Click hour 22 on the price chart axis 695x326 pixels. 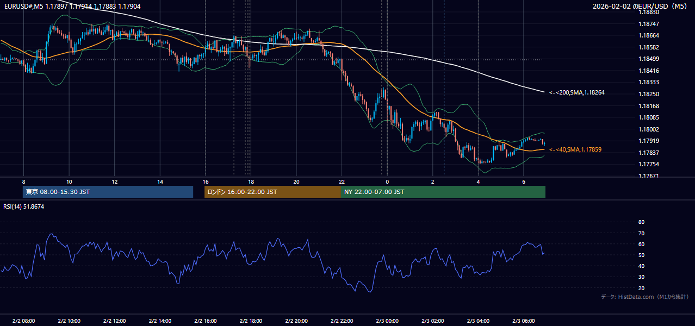click(342, 181)
